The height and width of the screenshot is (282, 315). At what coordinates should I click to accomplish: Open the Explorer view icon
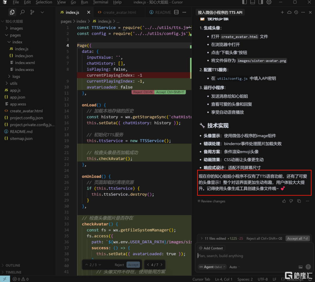coord(12,12)
